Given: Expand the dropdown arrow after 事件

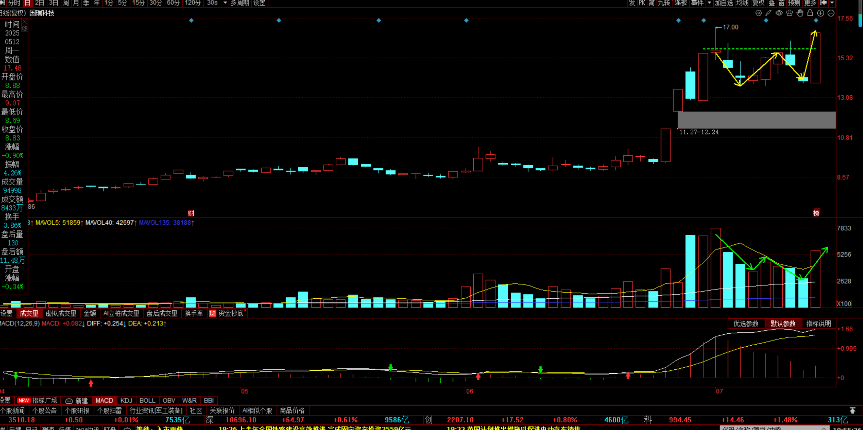Looking at the screenshot, I should click(709, 3).
